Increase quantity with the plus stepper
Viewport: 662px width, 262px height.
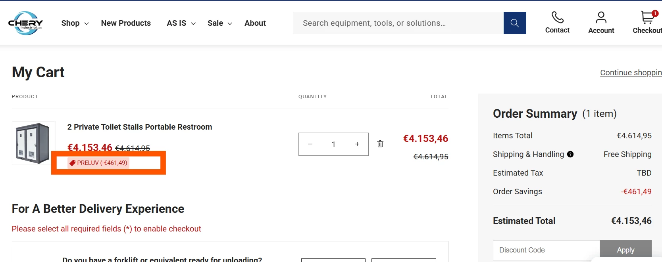(x=357, y=144)
